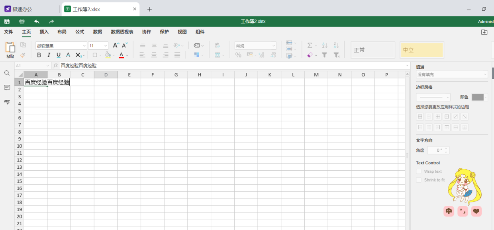Viewport: 494px width, 230px height.
Task: Decrease decimal places
Action: (x=273, y=55)
